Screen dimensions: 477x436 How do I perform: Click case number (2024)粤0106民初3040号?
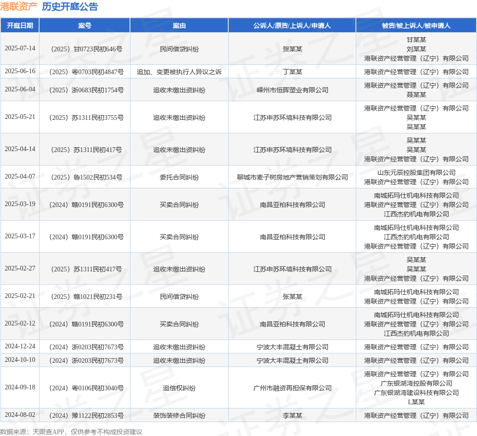click(86, 388)
